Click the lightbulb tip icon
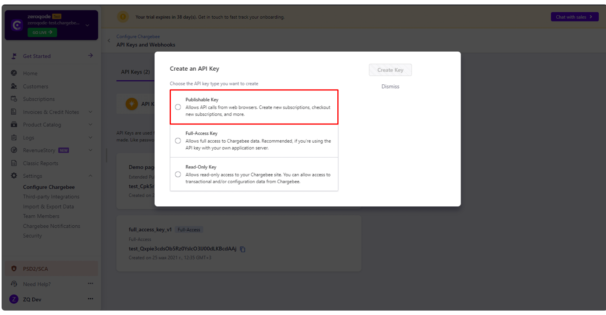Viewport: 606px width, 315px height. [131, 104]
